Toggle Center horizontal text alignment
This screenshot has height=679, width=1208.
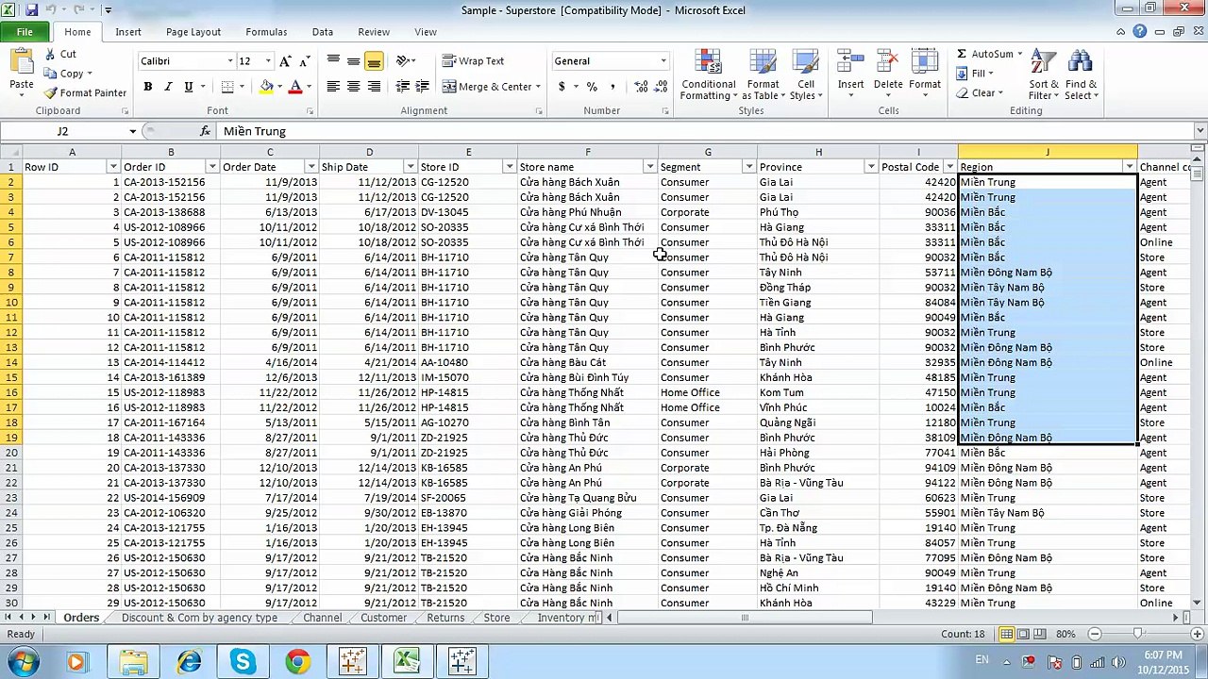353,87
